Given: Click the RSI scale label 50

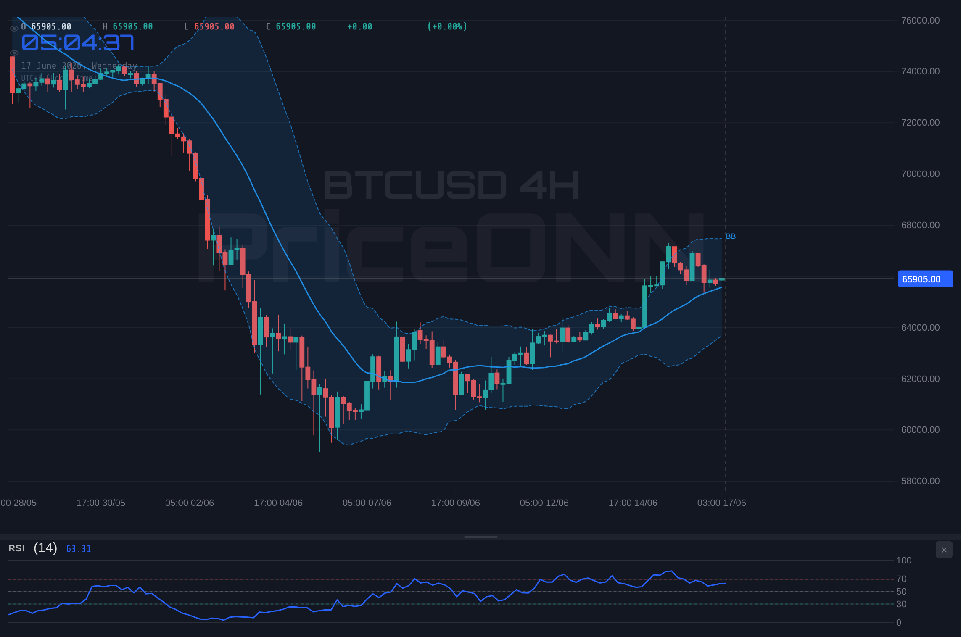Looking at the screenshot, I should (x=901, y=592).
